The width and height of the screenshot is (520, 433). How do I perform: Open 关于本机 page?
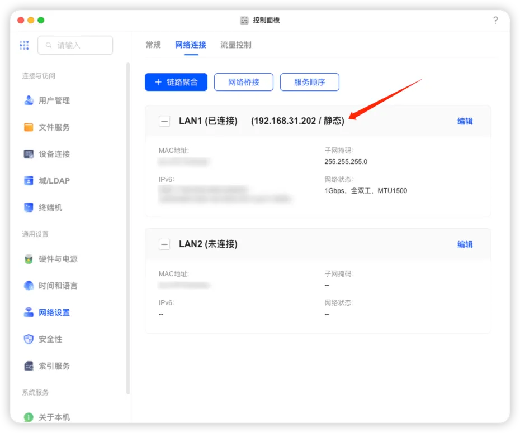[54, 417]
